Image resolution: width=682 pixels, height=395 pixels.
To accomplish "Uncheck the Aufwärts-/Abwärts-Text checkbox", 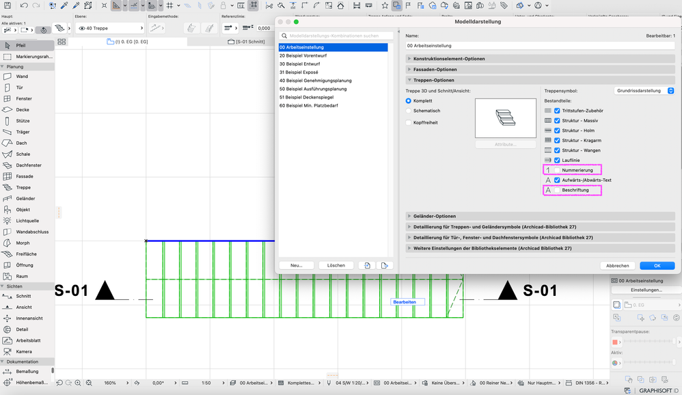I will pos(557,180).
